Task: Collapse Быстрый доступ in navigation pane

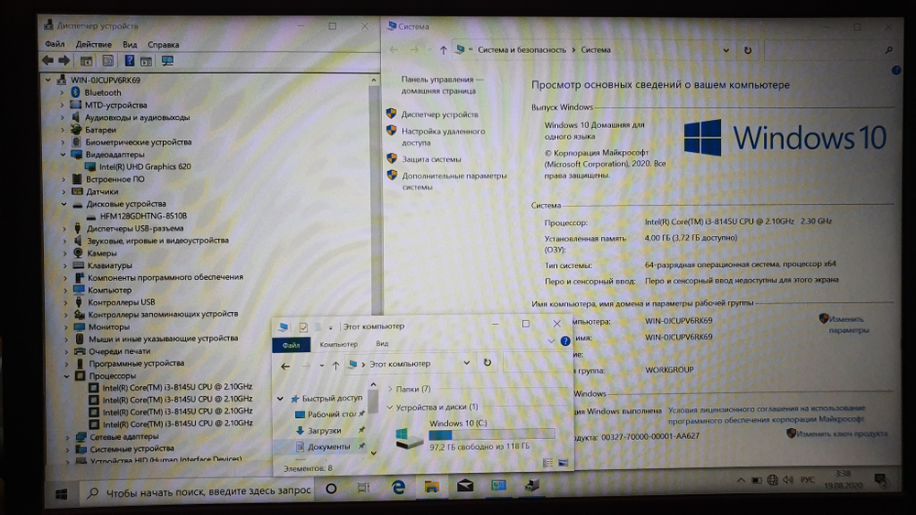Action: 279,398
